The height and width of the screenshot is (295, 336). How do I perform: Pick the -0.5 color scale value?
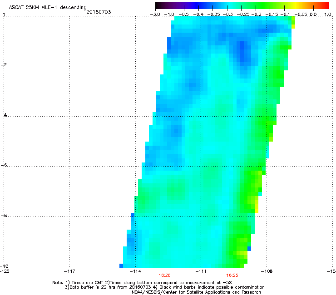[x=183, y=15]
